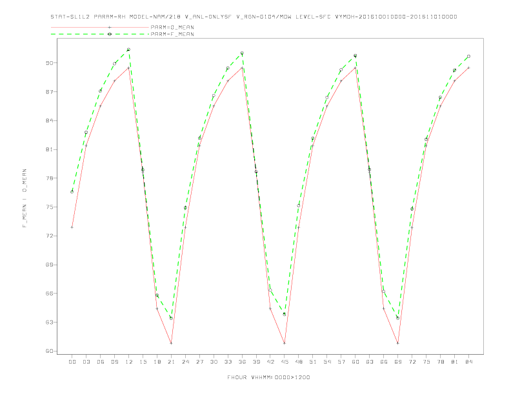Click x-axis forecast hour label 21
The width and height of the screenshot is (511, 394).
coord(171,362)
